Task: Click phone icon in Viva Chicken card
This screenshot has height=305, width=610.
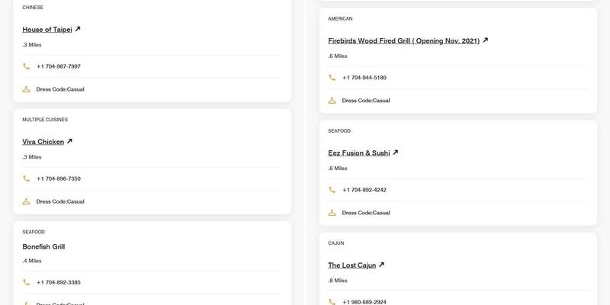Action: tap(27, 178)
